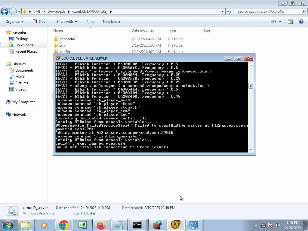The width and height of the screenshot is (308, 231).
Task: Change the view with the views icon
Action: (273, 22)
